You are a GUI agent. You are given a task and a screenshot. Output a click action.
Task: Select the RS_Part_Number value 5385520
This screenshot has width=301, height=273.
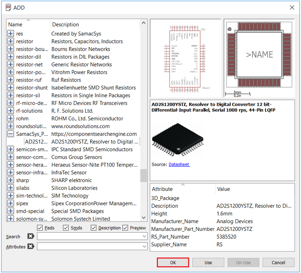coord(226,237)
